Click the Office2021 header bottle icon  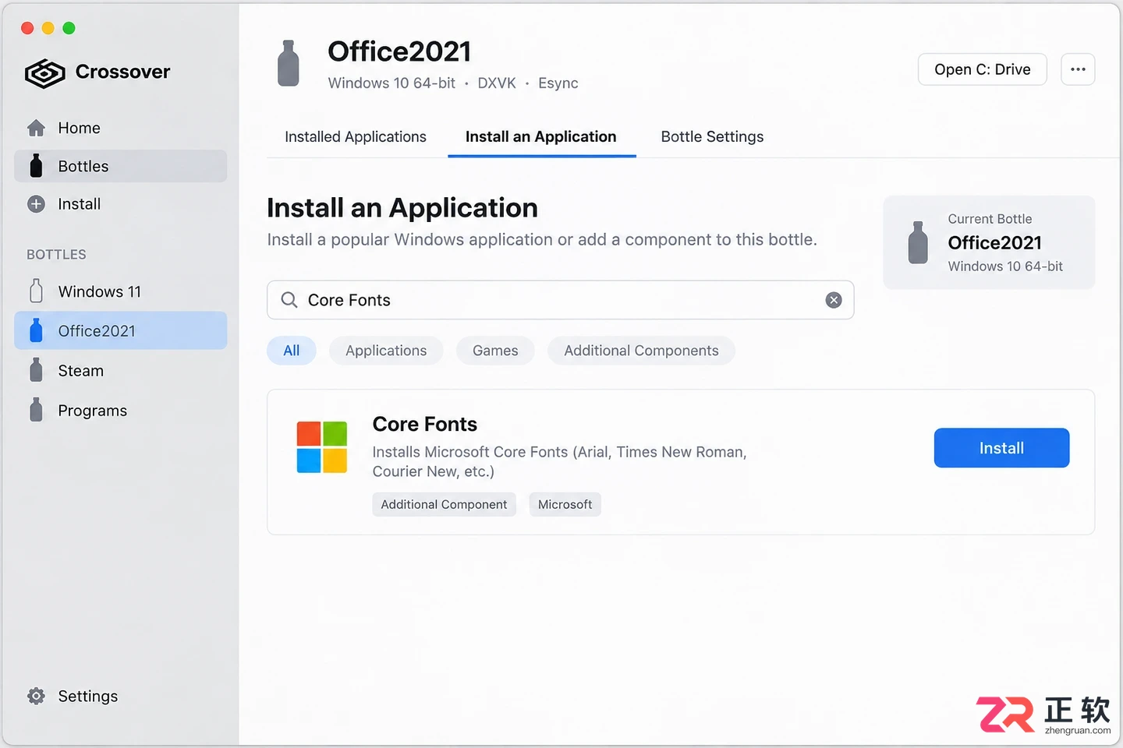(289, 63)
